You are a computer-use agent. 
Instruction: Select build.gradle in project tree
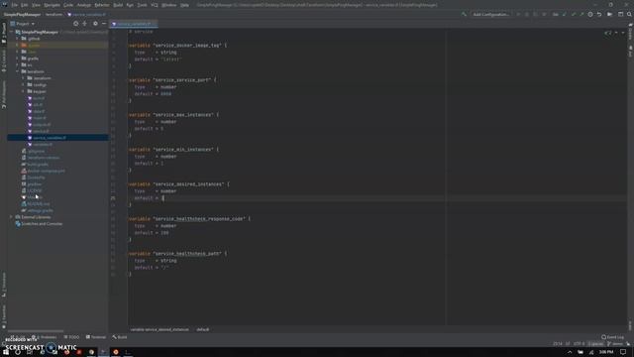38,165
